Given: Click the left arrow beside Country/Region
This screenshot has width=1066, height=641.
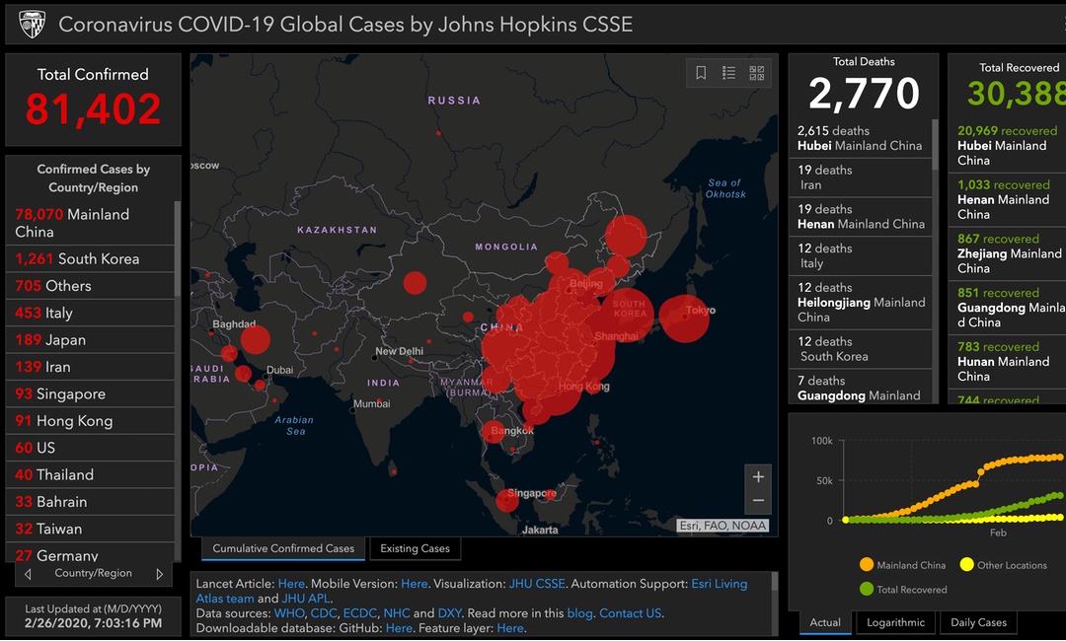Looking at the screenshot, I should pos(28,575).
